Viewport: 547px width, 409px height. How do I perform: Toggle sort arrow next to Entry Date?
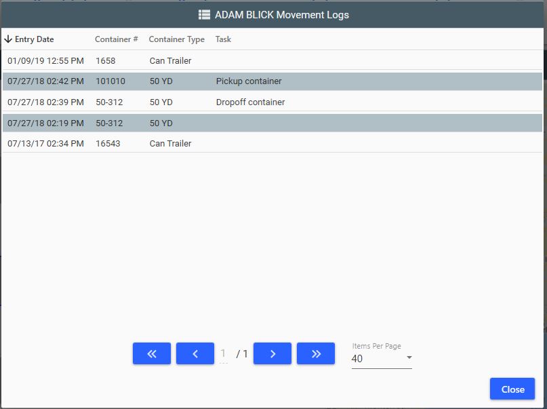pos(8,39)
